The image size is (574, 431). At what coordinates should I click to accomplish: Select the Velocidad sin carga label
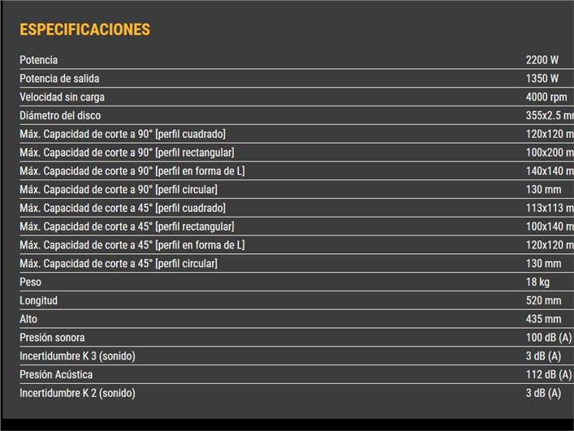62,97
